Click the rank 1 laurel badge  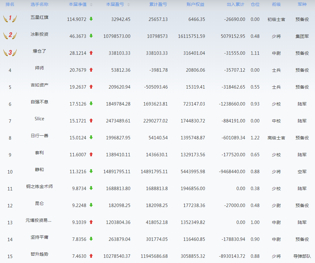point(10,18)
